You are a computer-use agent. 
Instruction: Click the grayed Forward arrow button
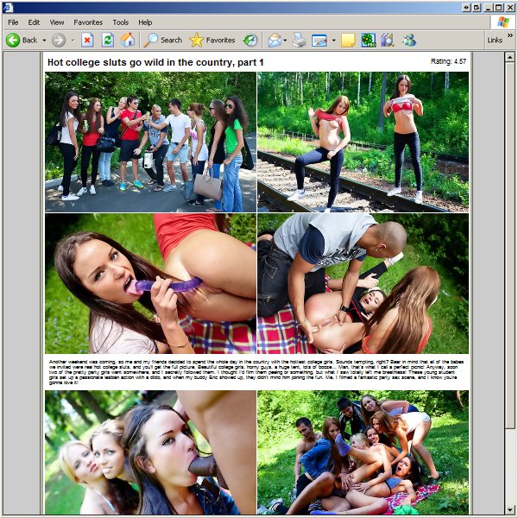click(x=59, y=41)
